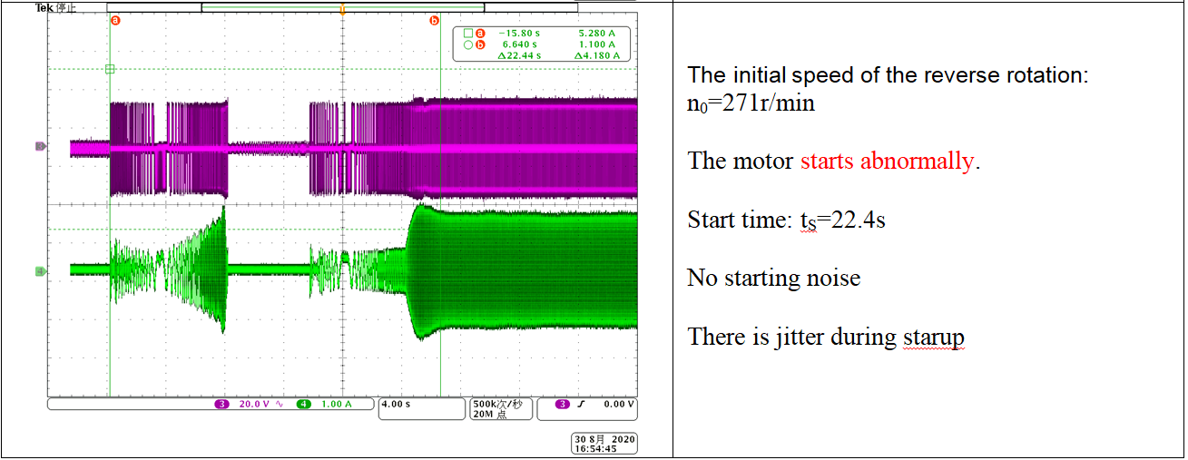
Task: Click the line 'The initial speed of the reverse rotation:'
Action: pos(887,75)
